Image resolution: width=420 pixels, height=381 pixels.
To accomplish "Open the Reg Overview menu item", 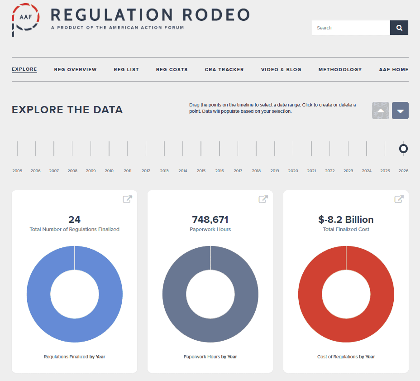I will click(x=75, y=69).
